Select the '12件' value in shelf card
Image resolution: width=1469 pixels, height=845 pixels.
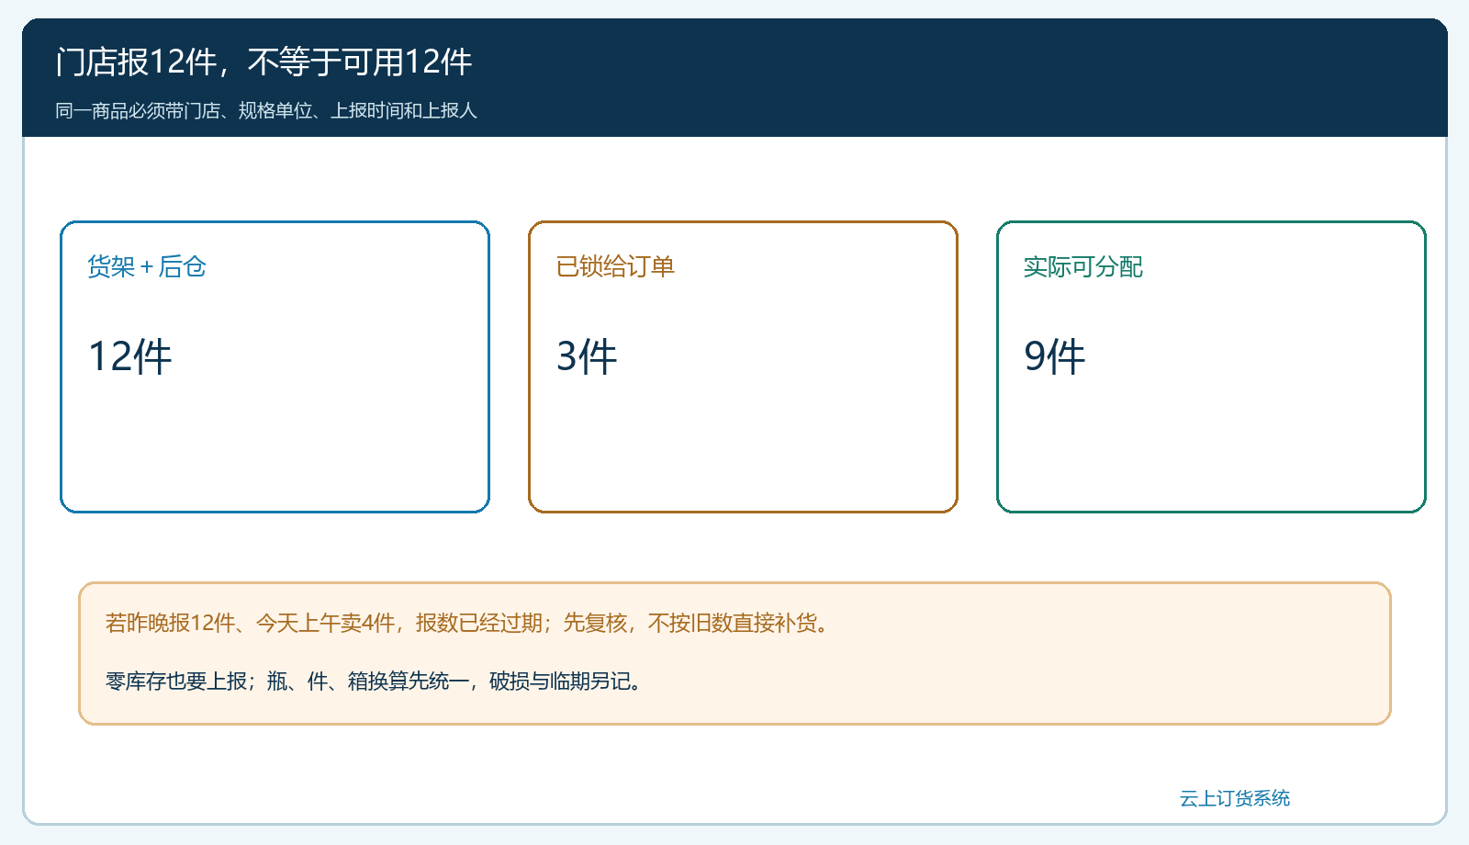coord(129,356)
